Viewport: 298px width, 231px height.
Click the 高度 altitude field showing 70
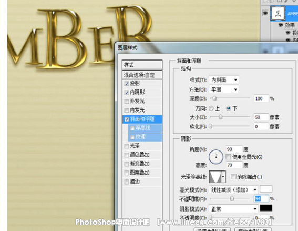[x=234, y=165]
